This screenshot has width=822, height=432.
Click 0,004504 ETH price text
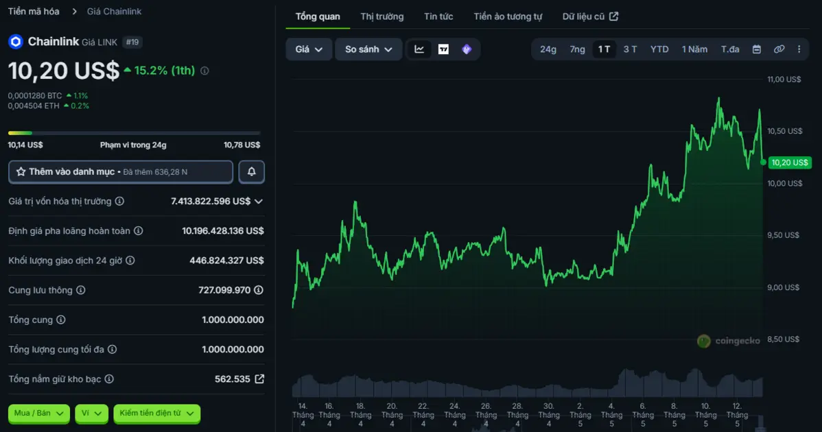click(34, 106)
